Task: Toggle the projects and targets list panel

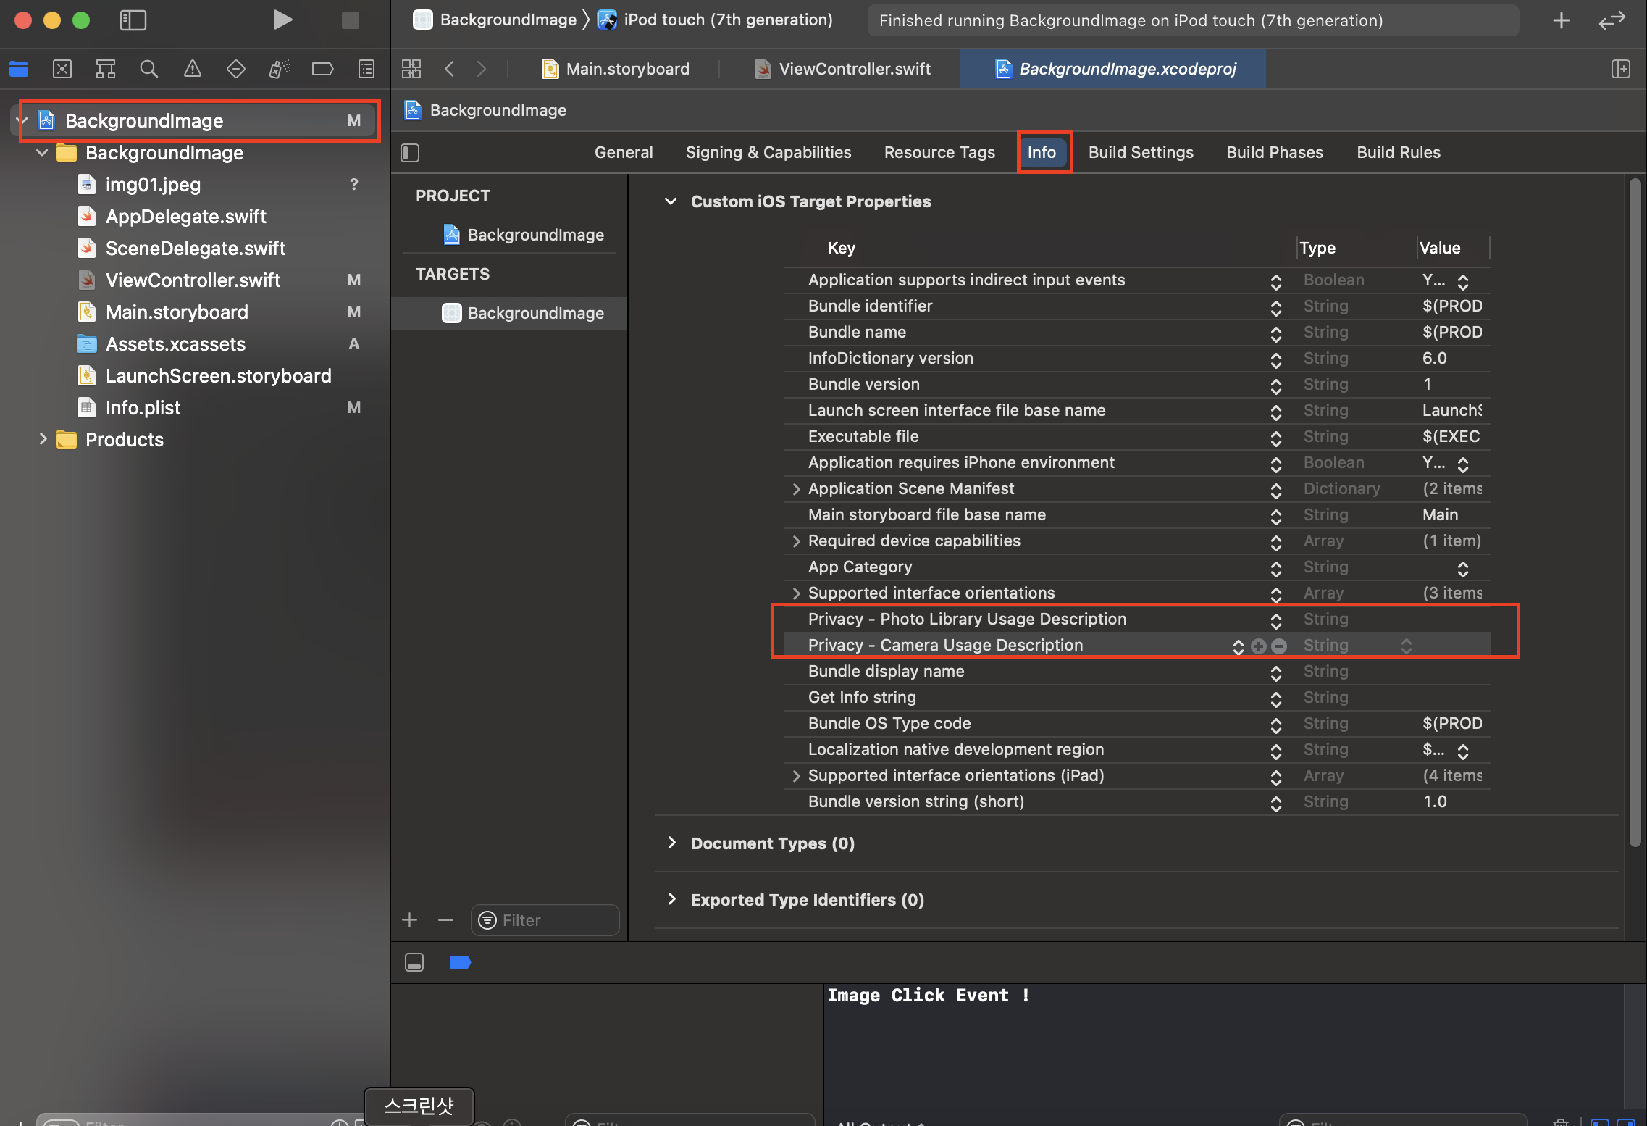Action: 410,152
